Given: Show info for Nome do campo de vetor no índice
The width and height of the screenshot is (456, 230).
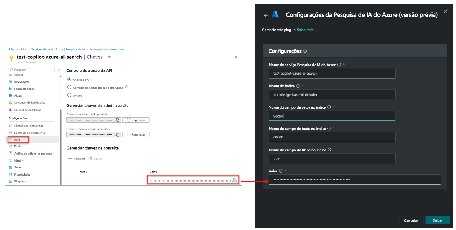Looking at the screenshot, I should click(x=329, y=107).
